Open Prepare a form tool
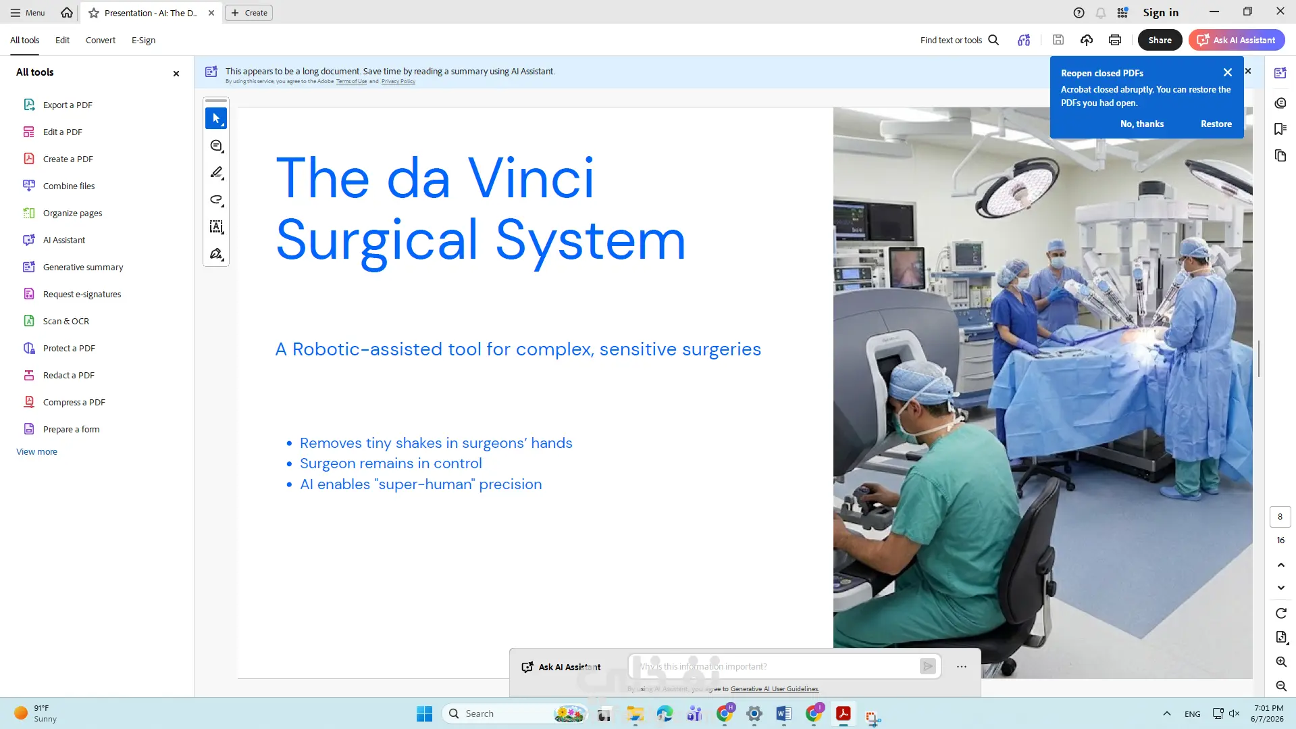The width and height of the screenshot is (1296, 729). (71, 429)
